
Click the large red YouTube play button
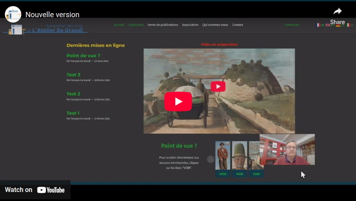tap(178, 102)
